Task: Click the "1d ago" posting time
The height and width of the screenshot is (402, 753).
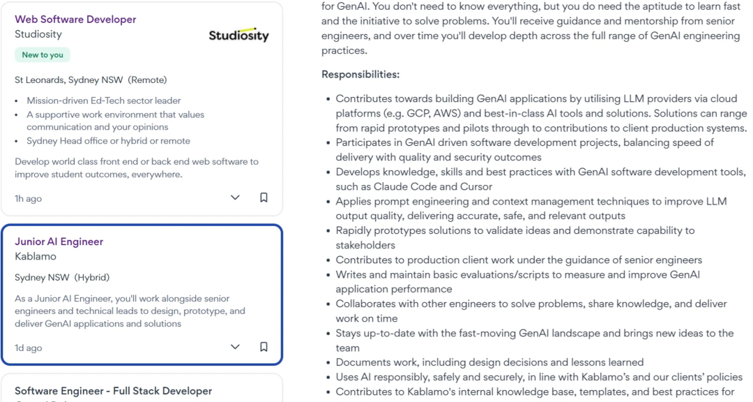Action: point(29,348)
